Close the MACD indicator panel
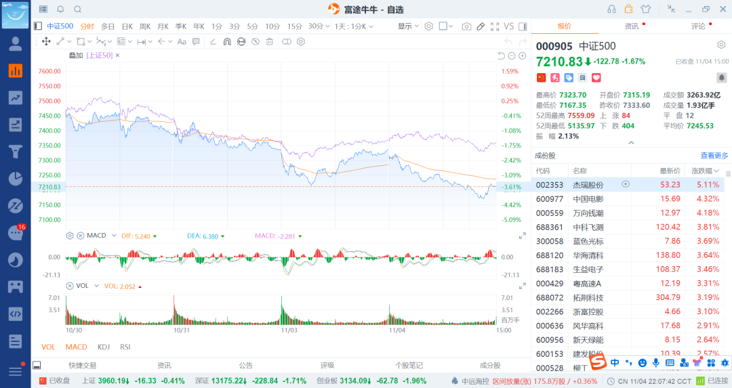Image resolution: width=732 pixels, height=388 pixels. [80, 236]
